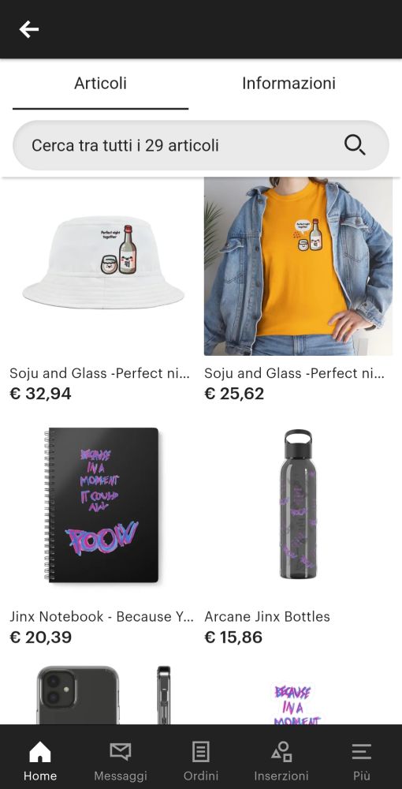The height and width of the screenshot is (789, 402).
Task: Select the Articoli tab
Action: [x=101, y=84]
